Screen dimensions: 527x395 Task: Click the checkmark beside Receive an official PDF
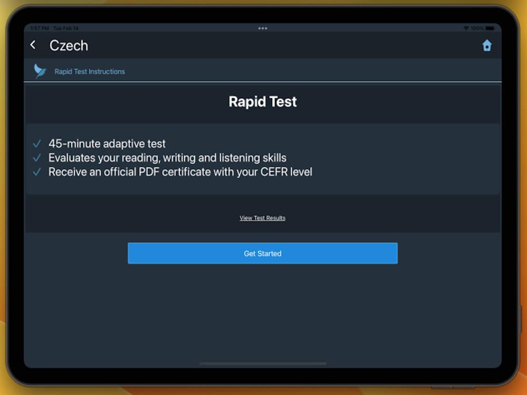(37, 172)
